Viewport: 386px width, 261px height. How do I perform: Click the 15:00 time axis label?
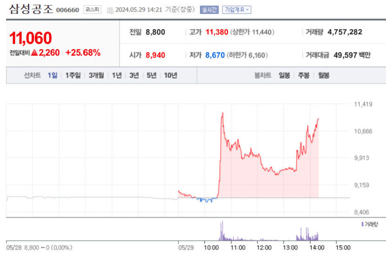tap(343, 248)
